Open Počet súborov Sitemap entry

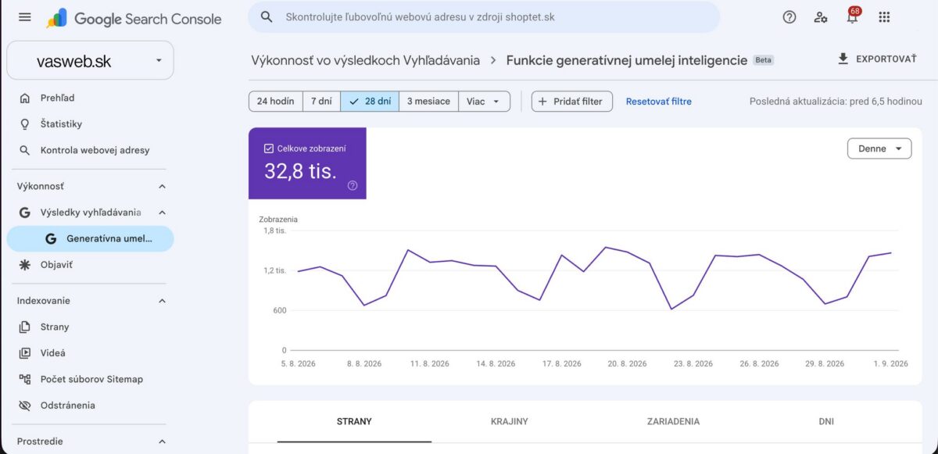pyautogui.click(x=91, y=379)
